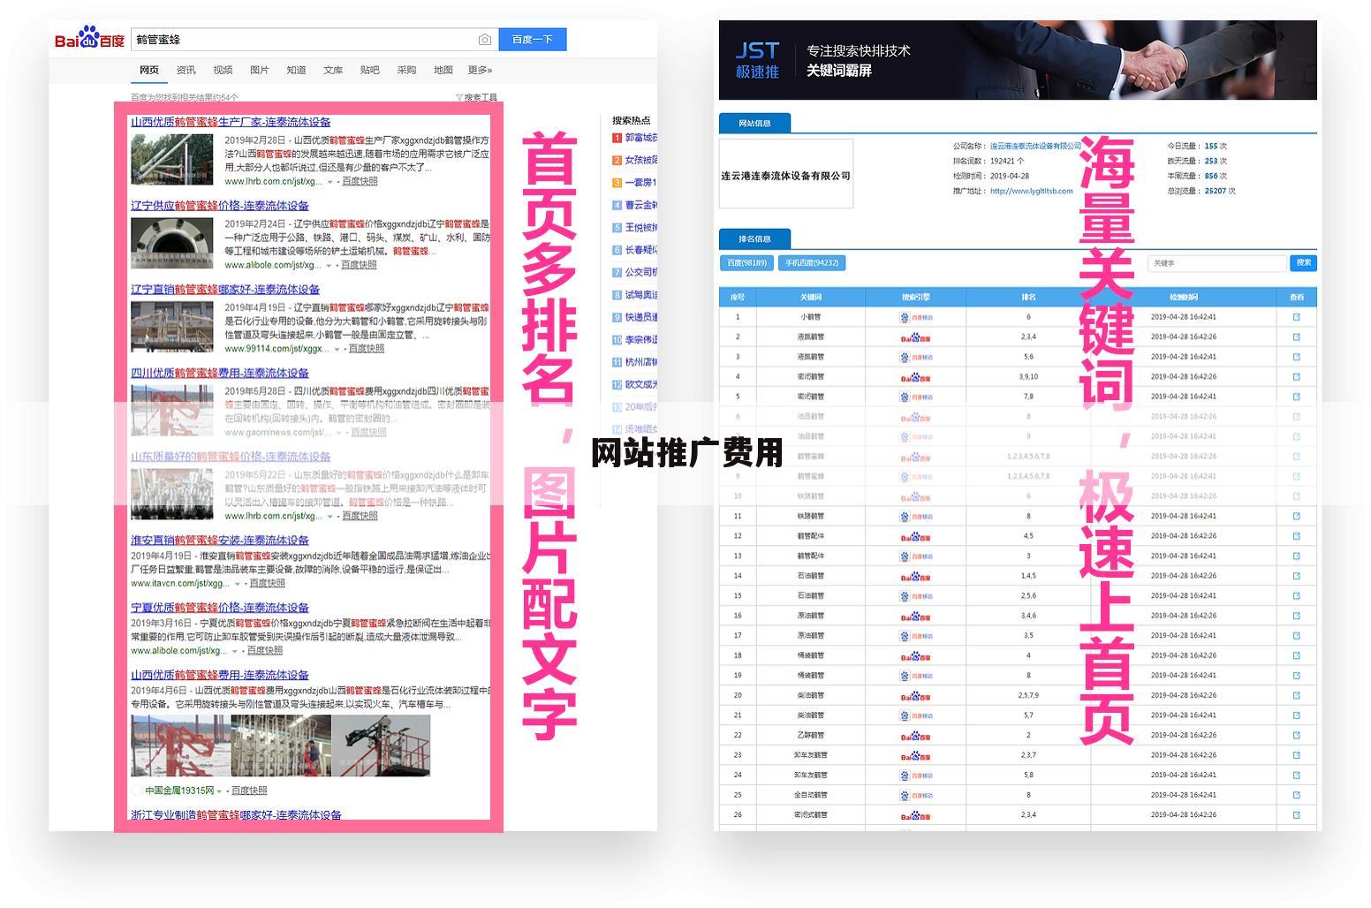
Task: Expand arrow beside www.itavcn.com URL
Action: coord(238,584)
